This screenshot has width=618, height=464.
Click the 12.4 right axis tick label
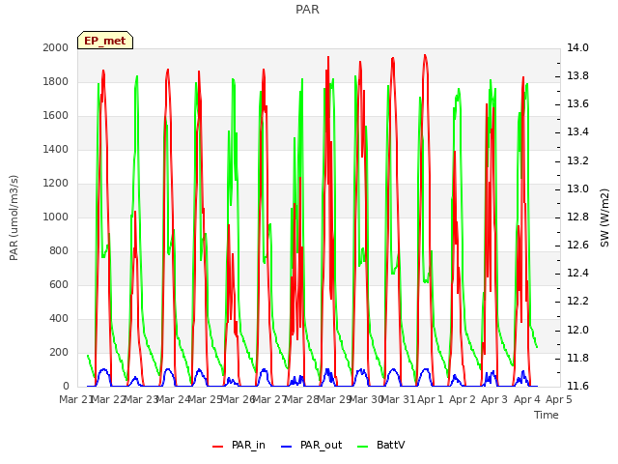[577, 274]
